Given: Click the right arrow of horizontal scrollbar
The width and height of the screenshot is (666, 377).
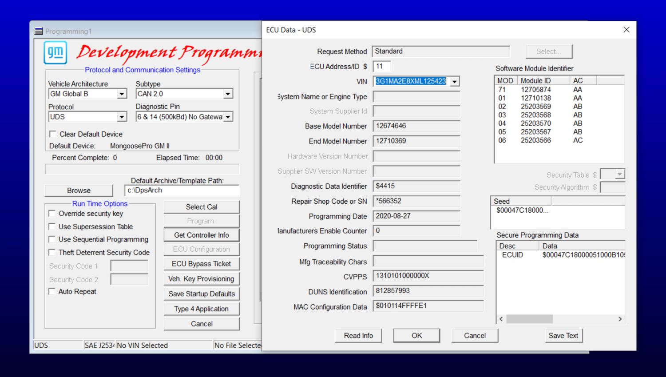Looking at the screenshot, I should (x=620, y=319).
